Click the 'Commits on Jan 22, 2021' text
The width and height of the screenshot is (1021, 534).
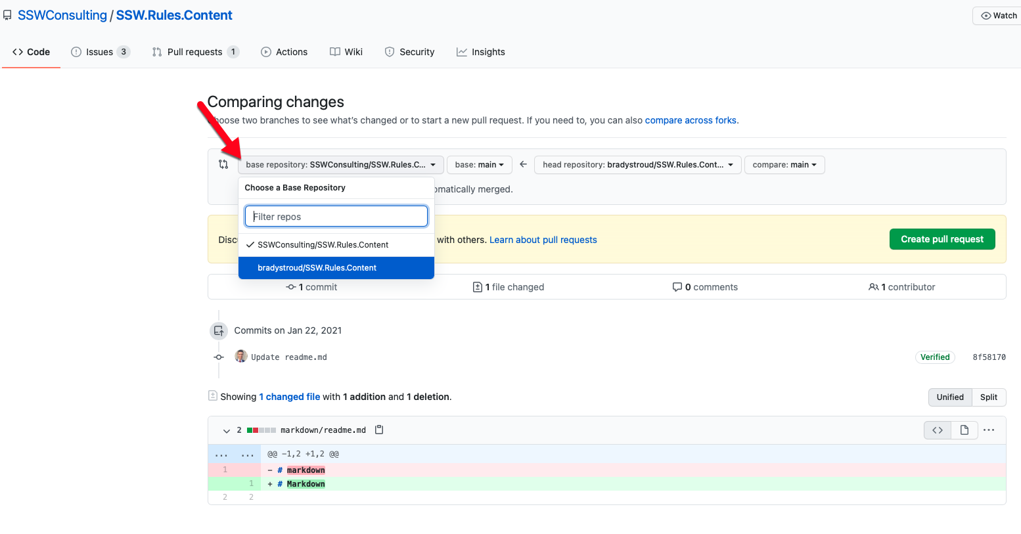coord(288,330)
